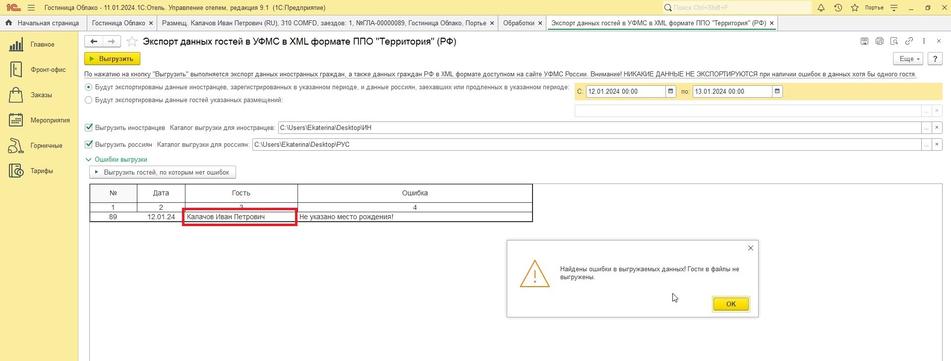The image size is (951, 361).
Task: Toggle Выгрузить россиян checkbox
Action: click(x=89, y=144)
